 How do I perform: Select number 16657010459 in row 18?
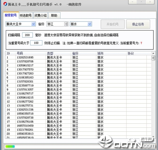[25, 126]
